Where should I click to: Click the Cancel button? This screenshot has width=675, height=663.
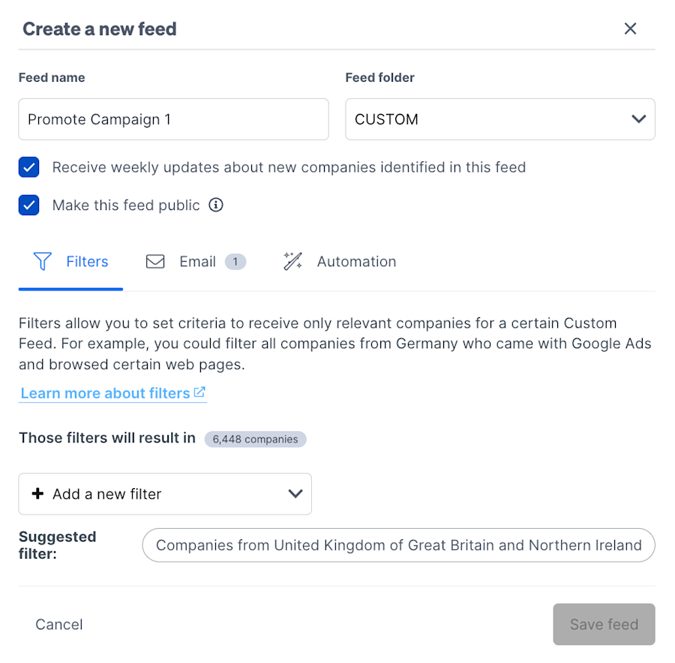point(58,624)
